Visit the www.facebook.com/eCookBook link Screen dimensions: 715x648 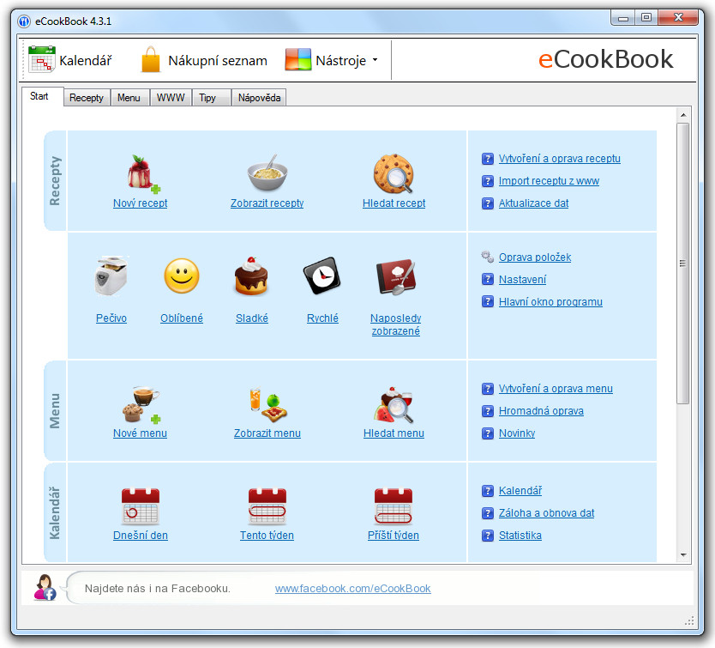click(x=353, y=589)
